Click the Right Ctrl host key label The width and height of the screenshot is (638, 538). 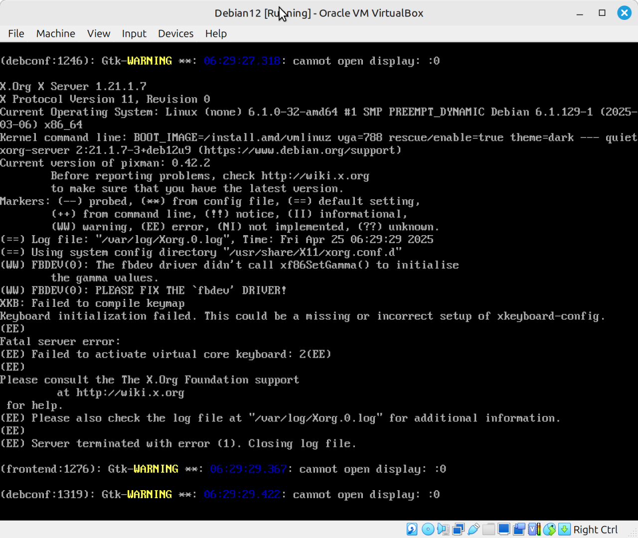tap(595, 530)
